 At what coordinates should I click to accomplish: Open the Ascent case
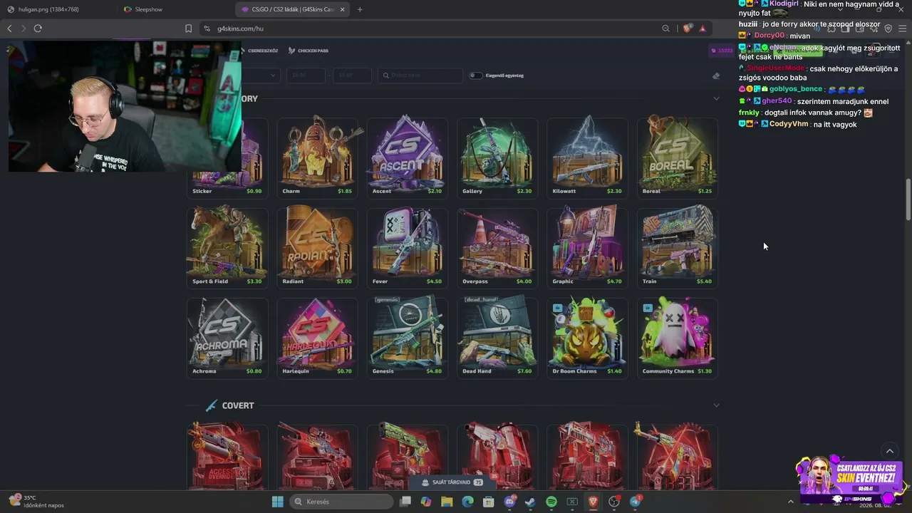point(407,157)
